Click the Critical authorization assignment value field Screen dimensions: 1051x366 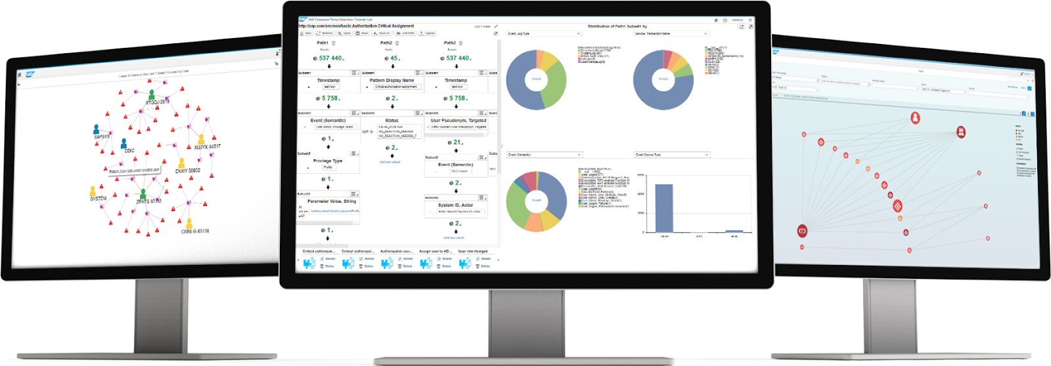(396, 87)
